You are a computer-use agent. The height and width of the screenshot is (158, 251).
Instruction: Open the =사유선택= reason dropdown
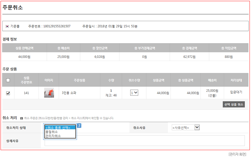click(185, 128)
